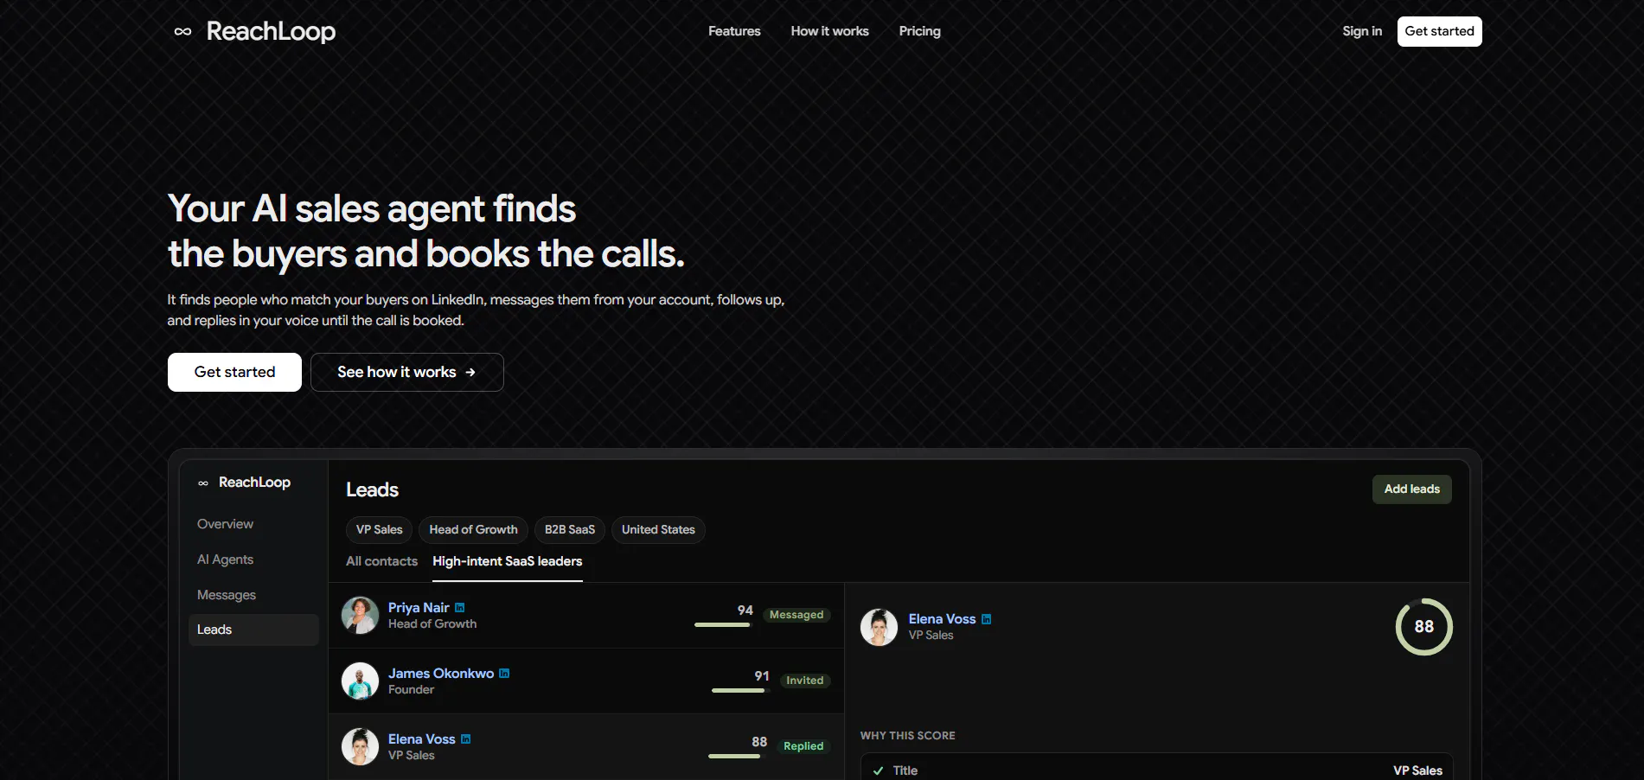Click the ReachLoop brand name in header
This screenshot has width=1644, height=780.
(x=271, y=31)
